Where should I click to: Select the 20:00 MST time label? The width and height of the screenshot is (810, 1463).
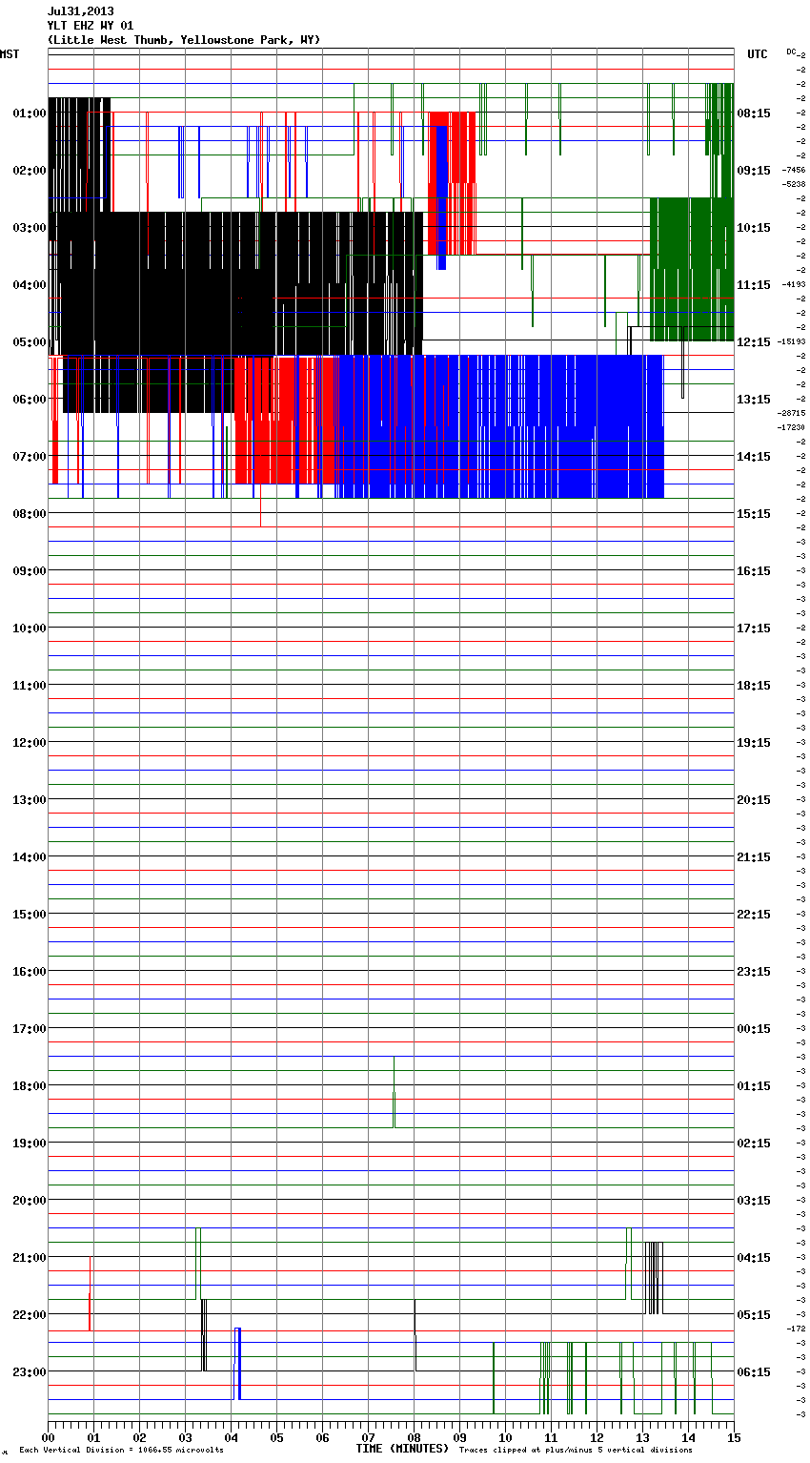tap(30, 1201)
